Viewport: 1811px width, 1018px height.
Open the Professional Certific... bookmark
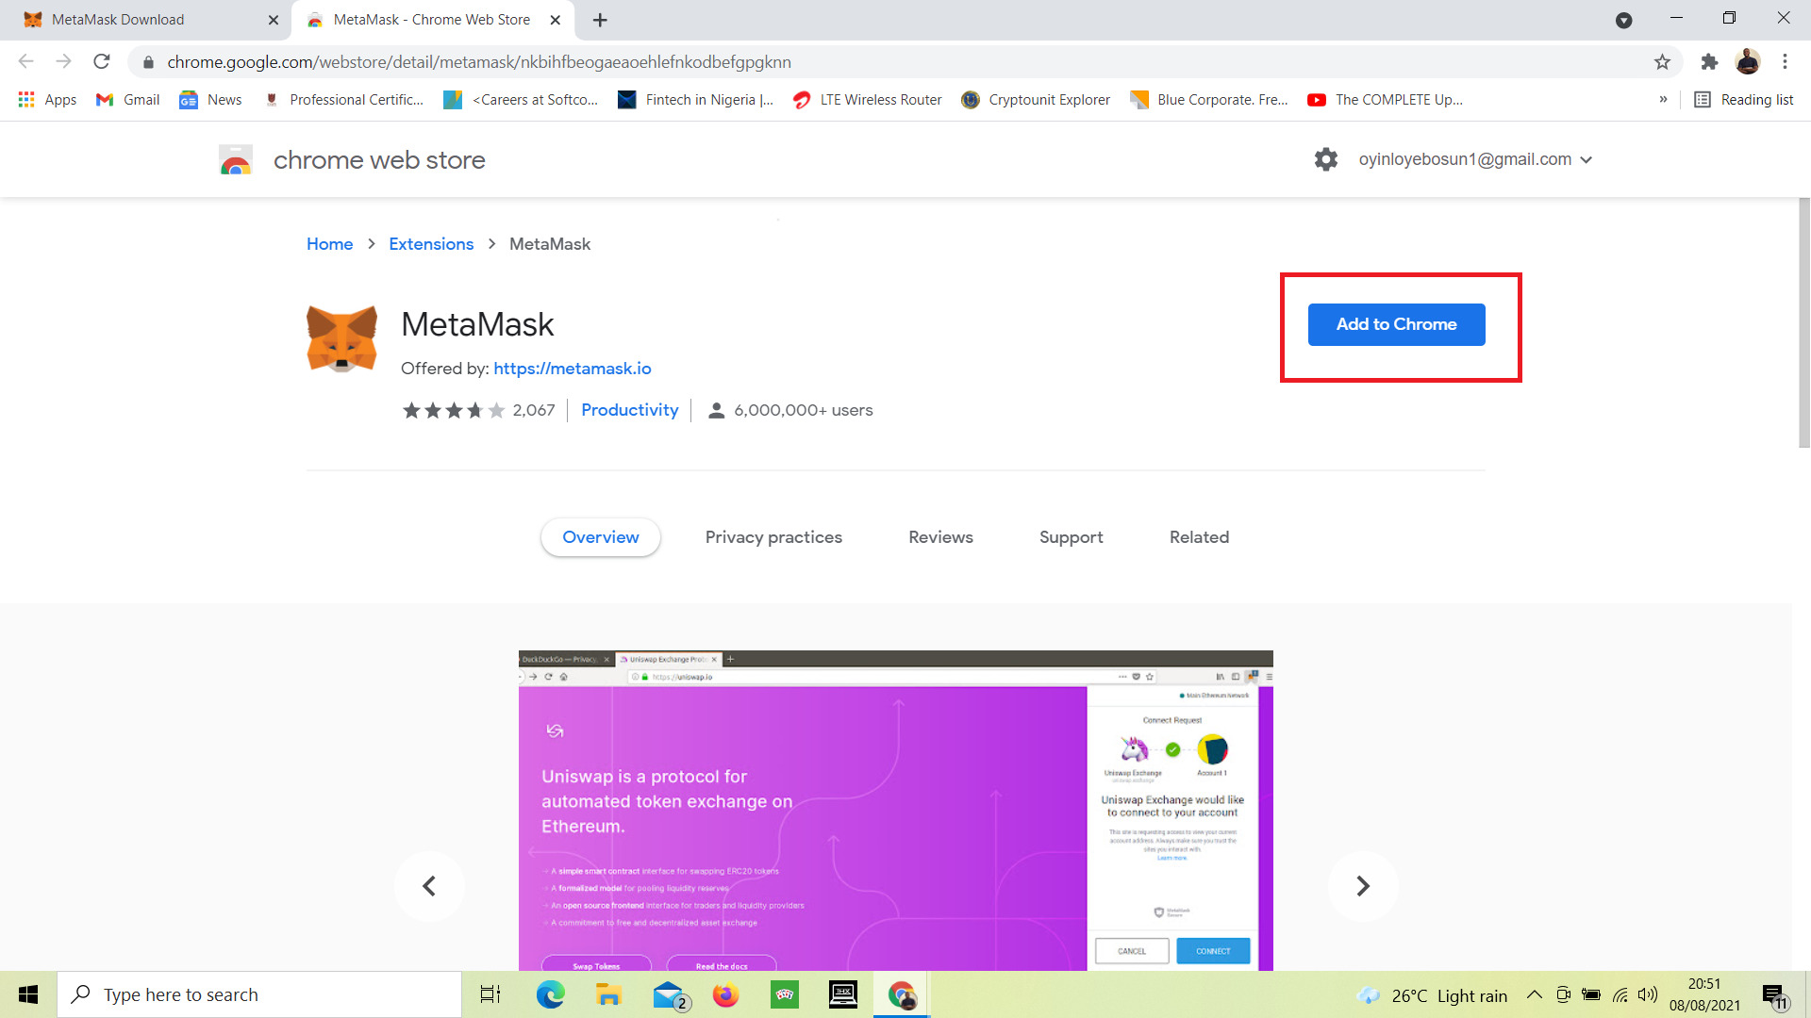pos(343,100)
